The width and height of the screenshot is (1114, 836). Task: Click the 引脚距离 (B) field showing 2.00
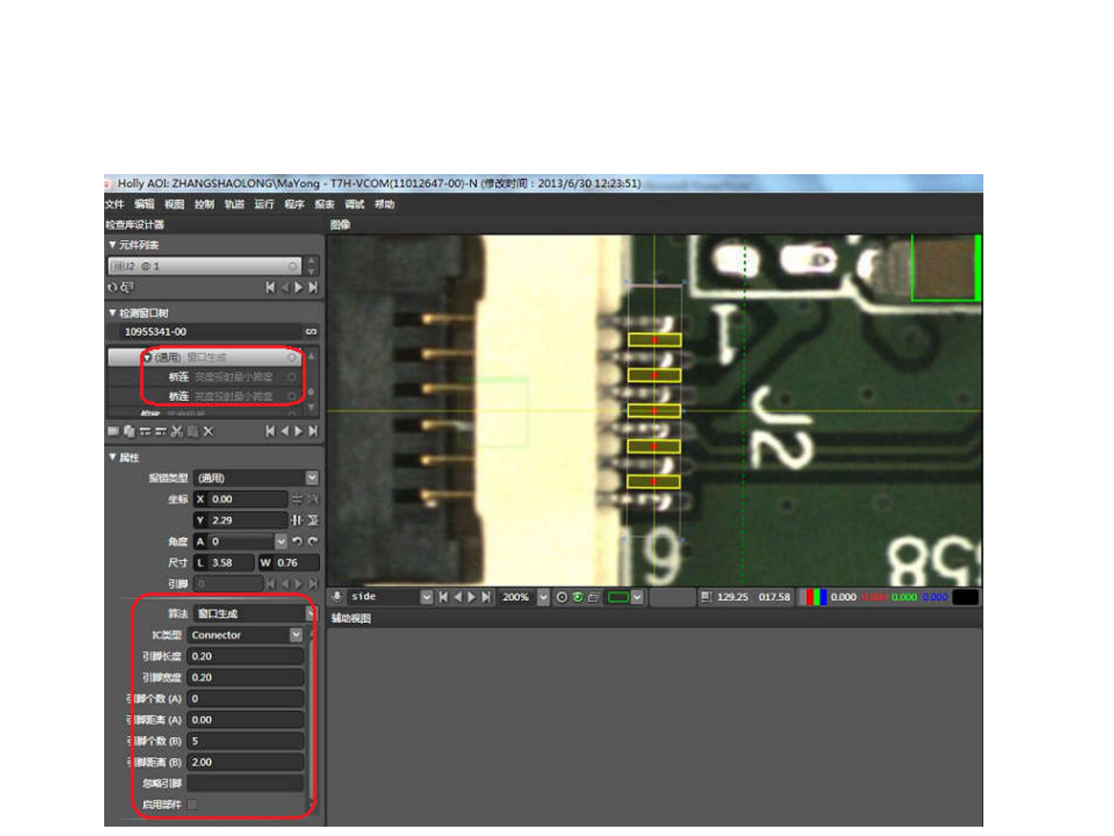click(245, 762)
